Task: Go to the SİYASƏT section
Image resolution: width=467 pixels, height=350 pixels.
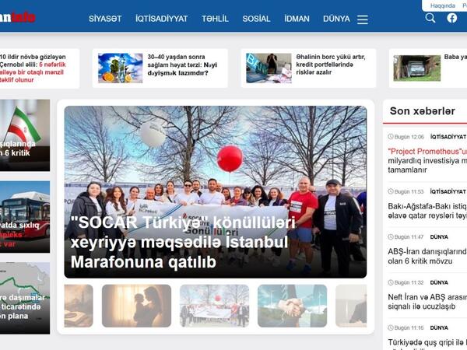Action: point(105,19)
